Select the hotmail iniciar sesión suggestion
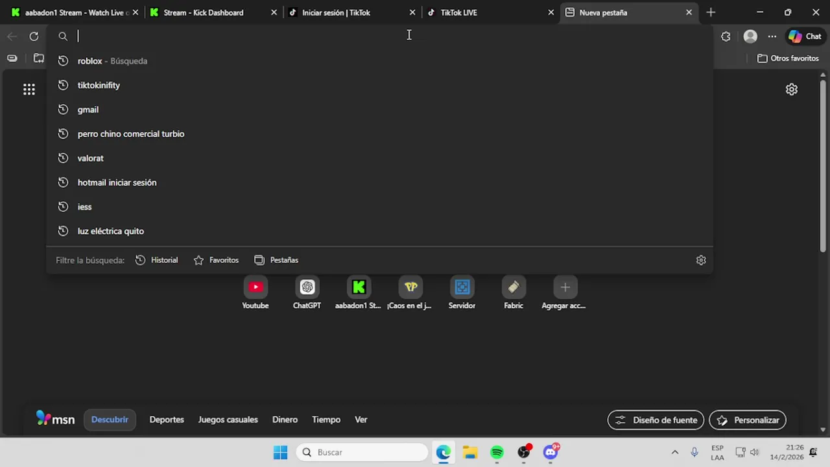 (379, 182)
